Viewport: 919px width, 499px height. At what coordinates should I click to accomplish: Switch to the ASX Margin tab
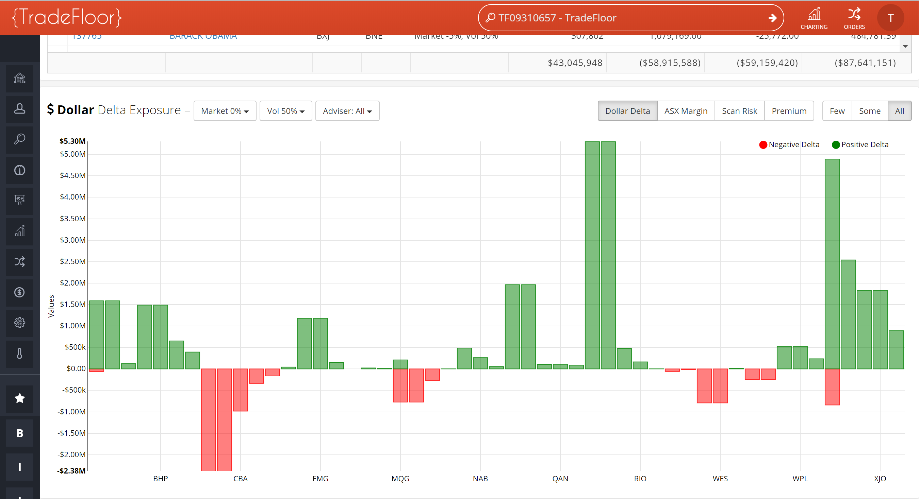tap(686, 111)
